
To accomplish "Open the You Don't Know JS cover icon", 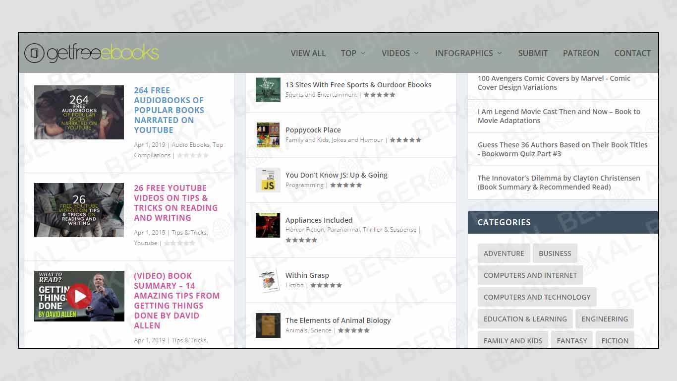I will (x=268, y=180).
